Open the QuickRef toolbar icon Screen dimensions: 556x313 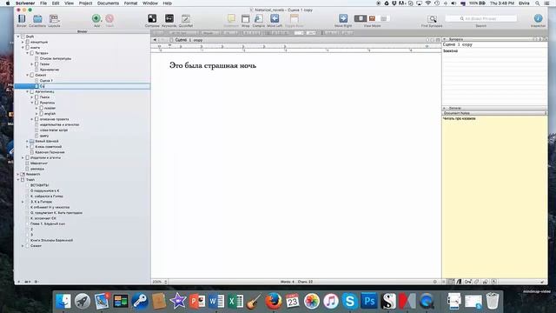185,18
